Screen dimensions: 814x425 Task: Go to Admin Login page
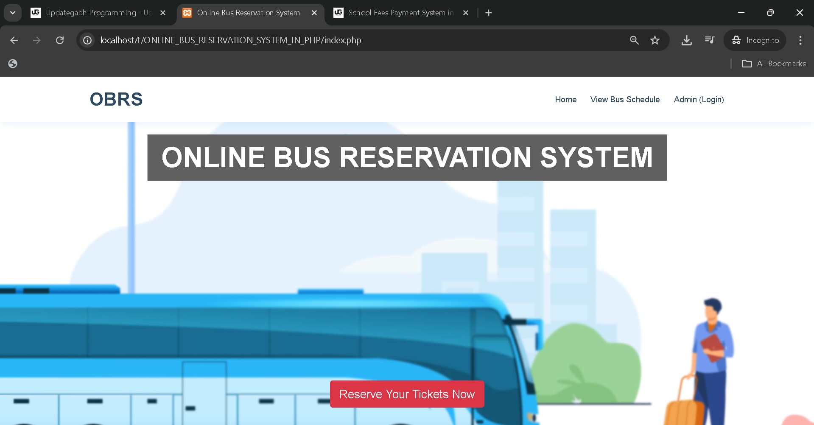(x=699, y=99)
